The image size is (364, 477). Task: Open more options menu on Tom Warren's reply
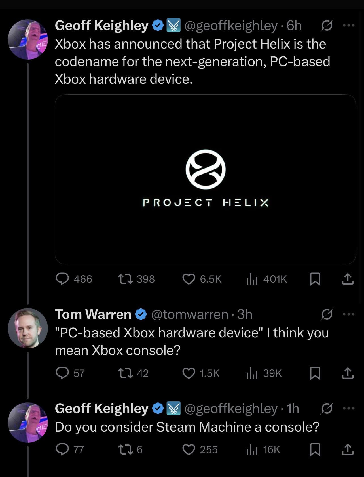349,314
